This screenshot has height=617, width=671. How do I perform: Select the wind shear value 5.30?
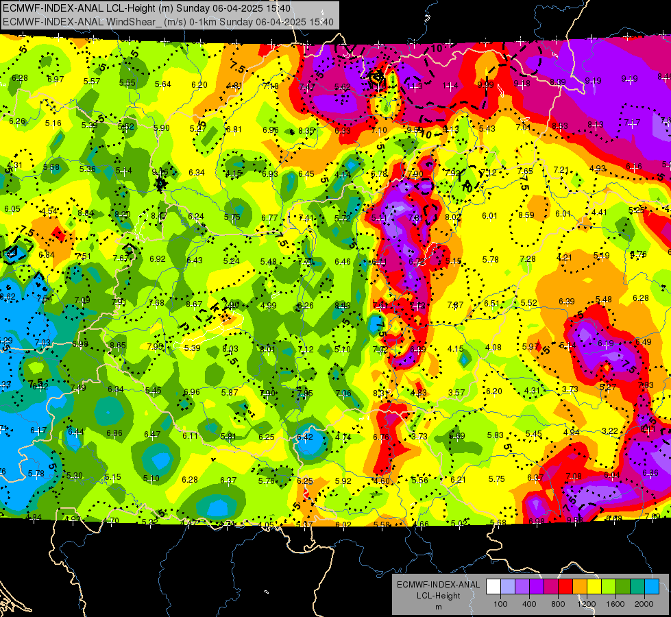pos(75,475)
